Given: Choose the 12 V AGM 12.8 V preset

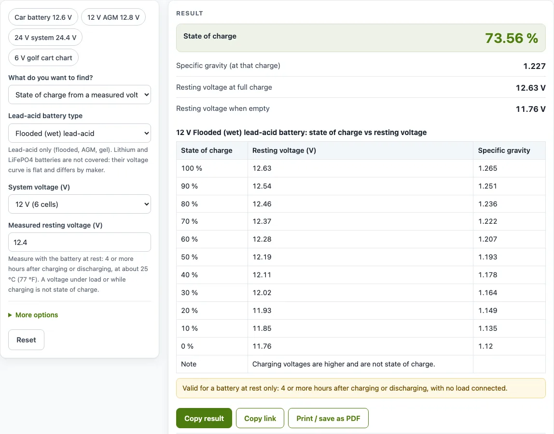Looking at the screenshot, I should [x=113, y=17].
